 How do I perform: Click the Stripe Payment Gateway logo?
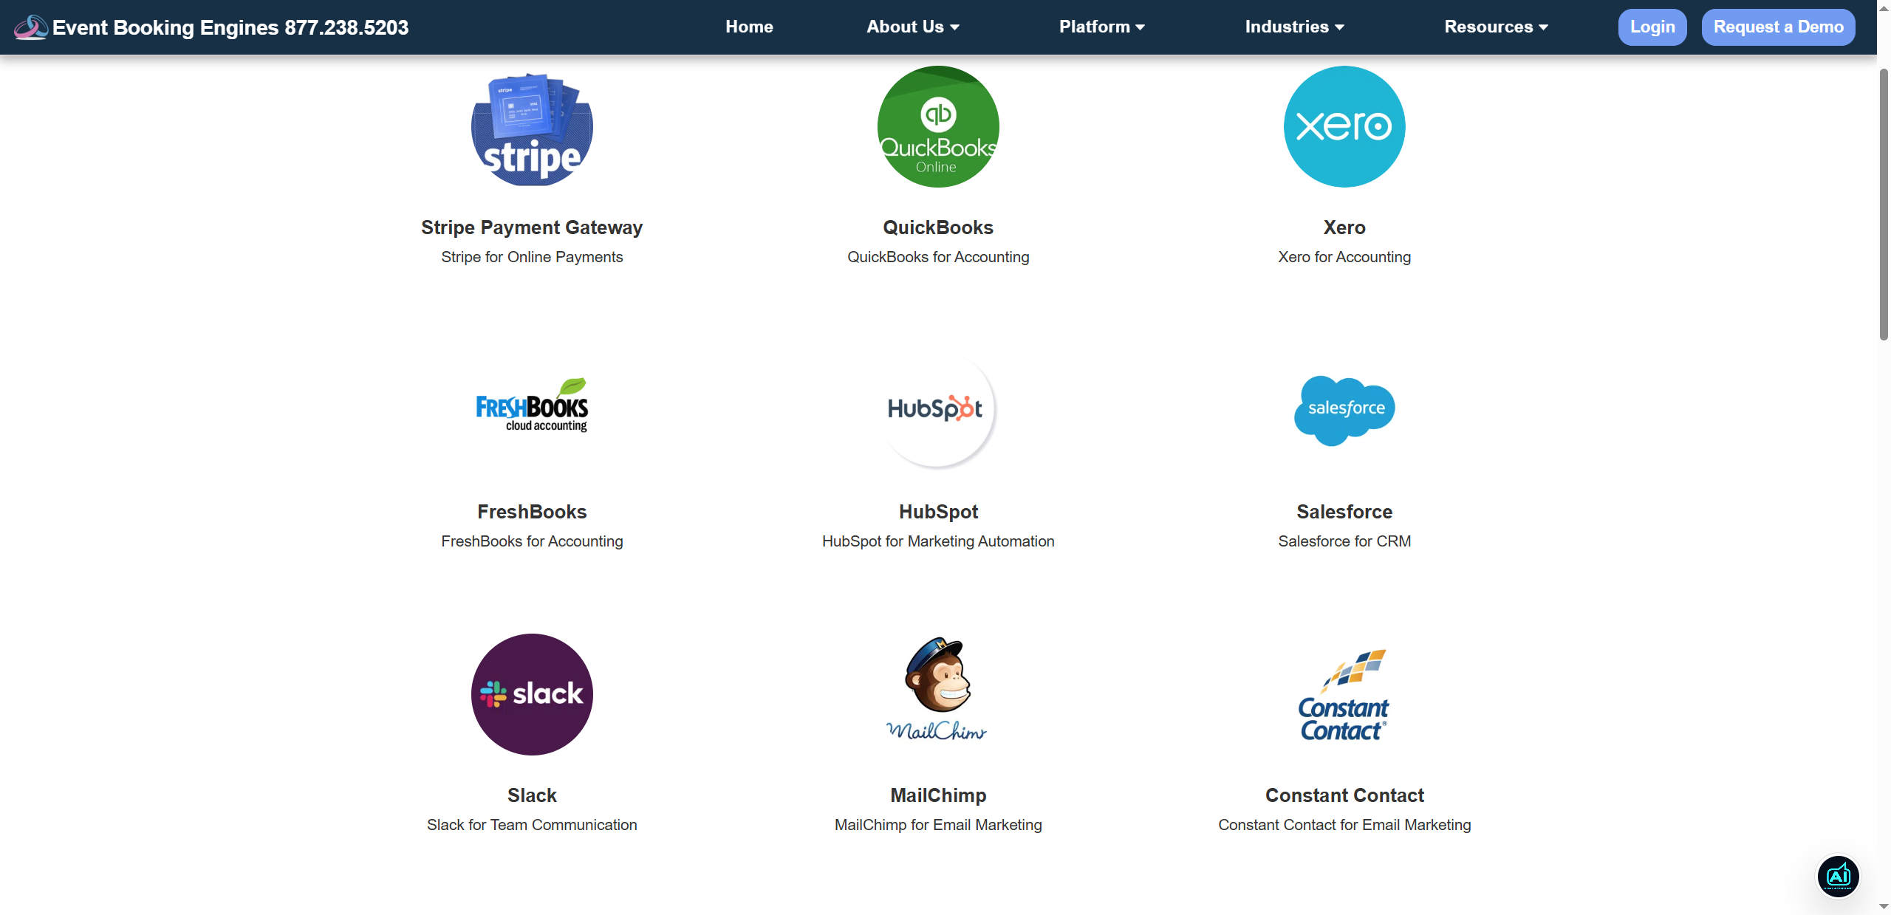(531, 127)
